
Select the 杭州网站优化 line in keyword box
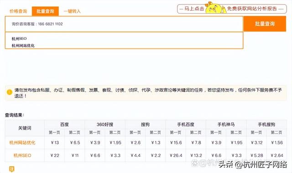click(23, 46)
